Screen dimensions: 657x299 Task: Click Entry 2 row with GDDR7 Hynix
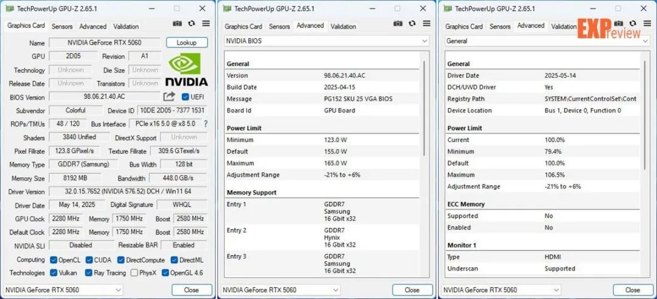click(323, 238)
